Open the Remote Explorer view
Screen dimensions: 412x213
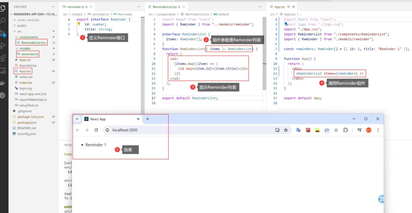pos(3,71)
